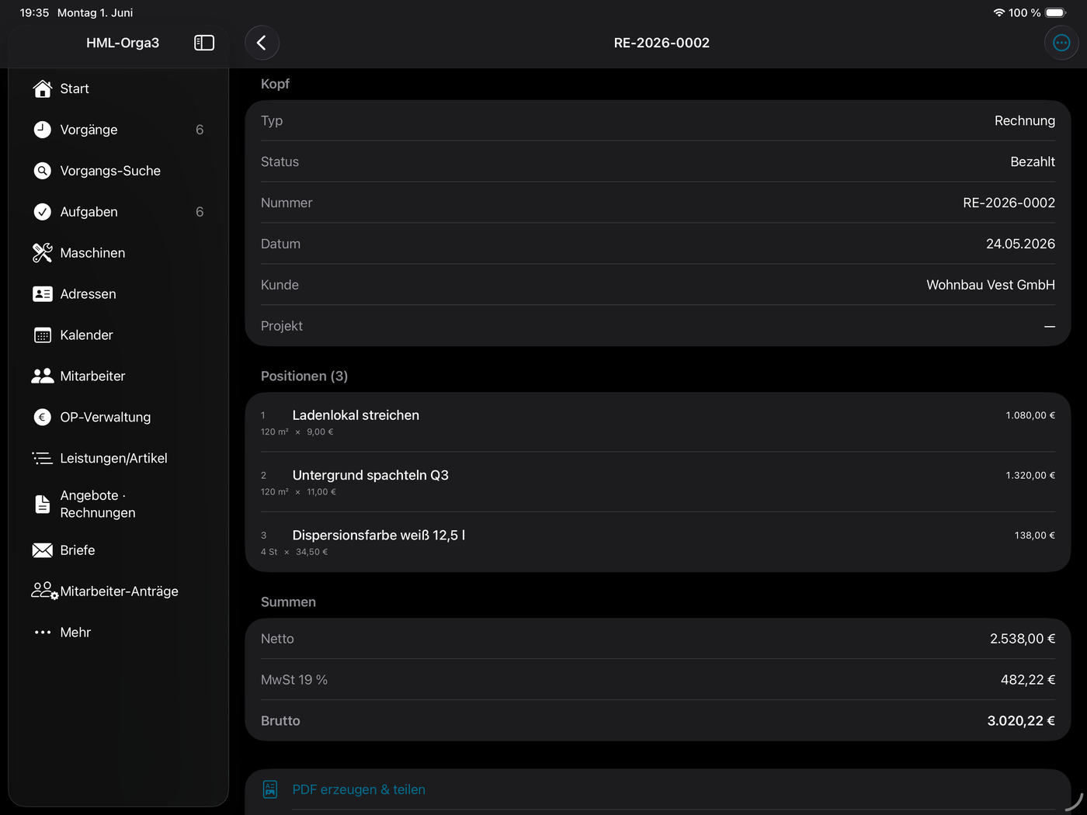Open the Mehr ellipsis icon
Image resolution: width=1087 pixels, height=815 pixels.
[x=43, y=633]
